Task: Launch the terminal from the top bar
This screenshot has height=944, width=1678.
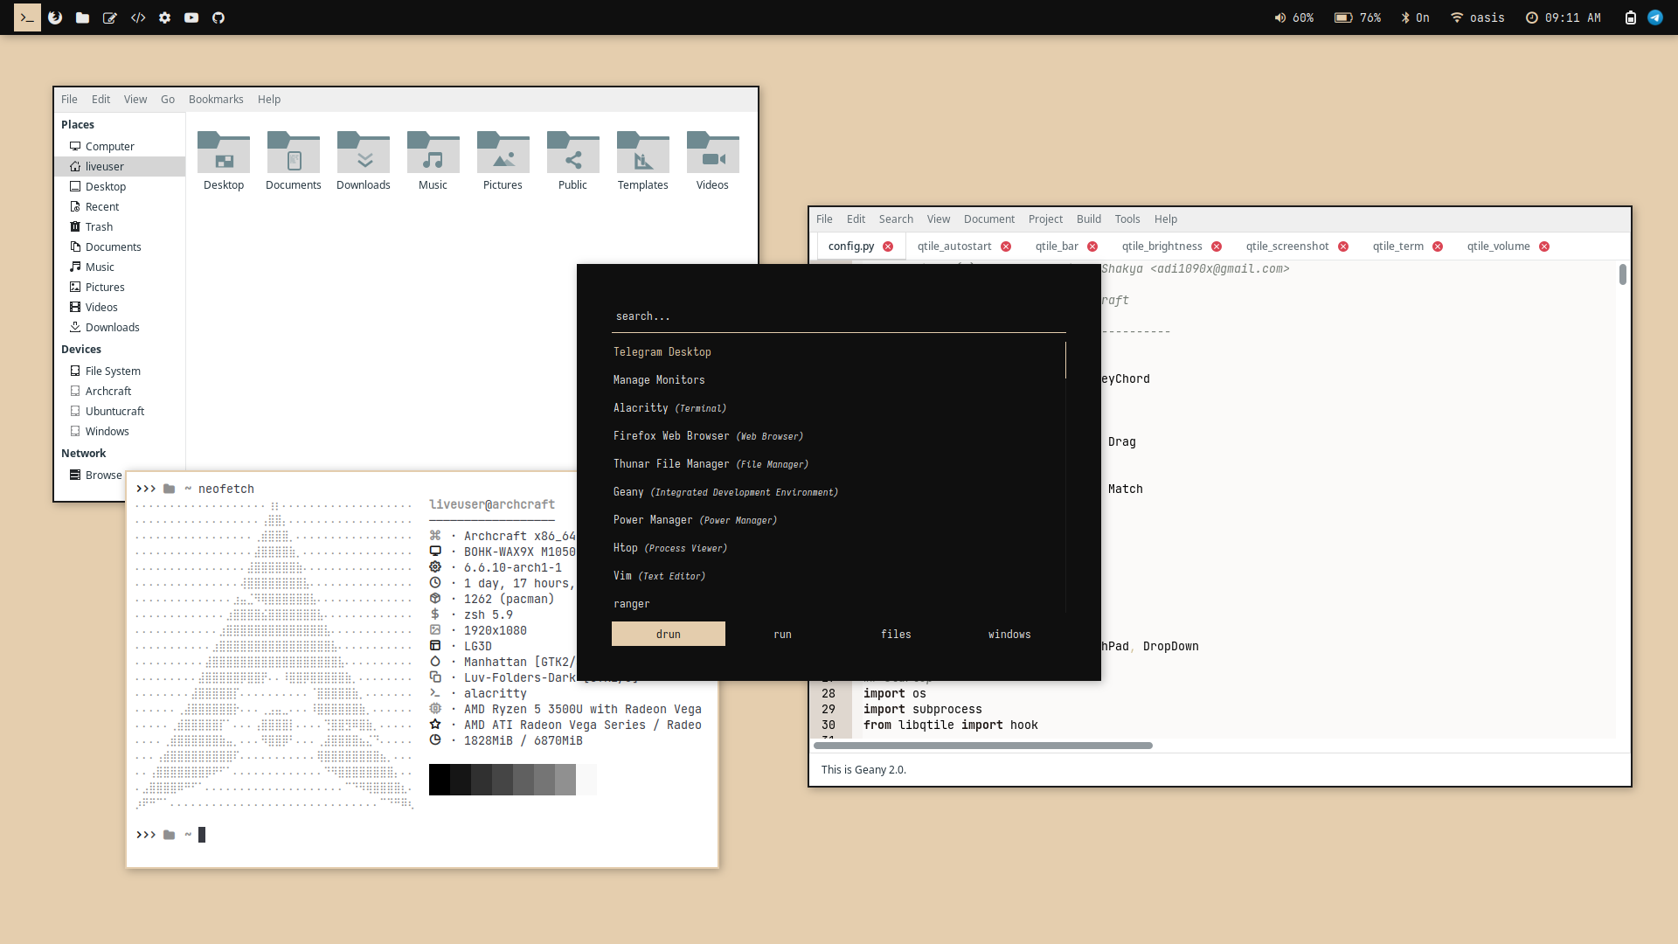Action: coord(27,17)
